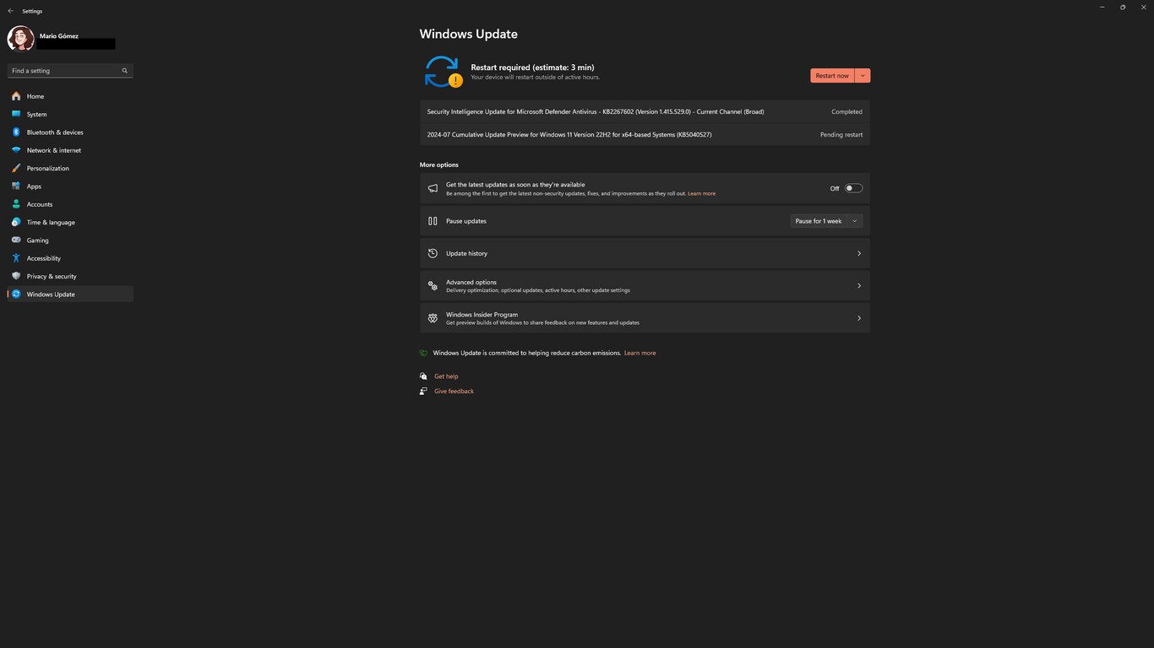Click the Pause updates label text
This screenshot has height=648, width=1154.
466,221
